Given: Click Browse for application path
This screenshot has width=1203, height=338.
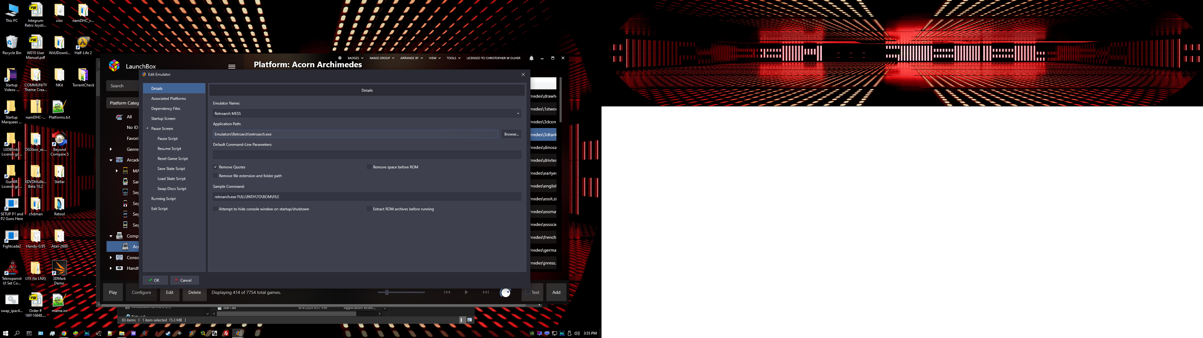Looking at the screenshot, I should pos(511,134).
